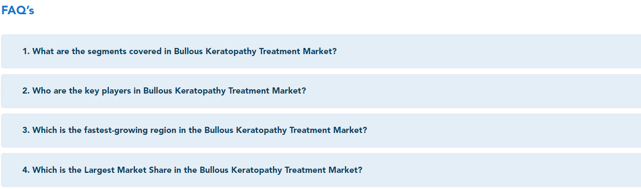This screenshot has width=641, height=189.
Task: Expand the fastest-growing region FAQ question
Action: tap(321, 130)
